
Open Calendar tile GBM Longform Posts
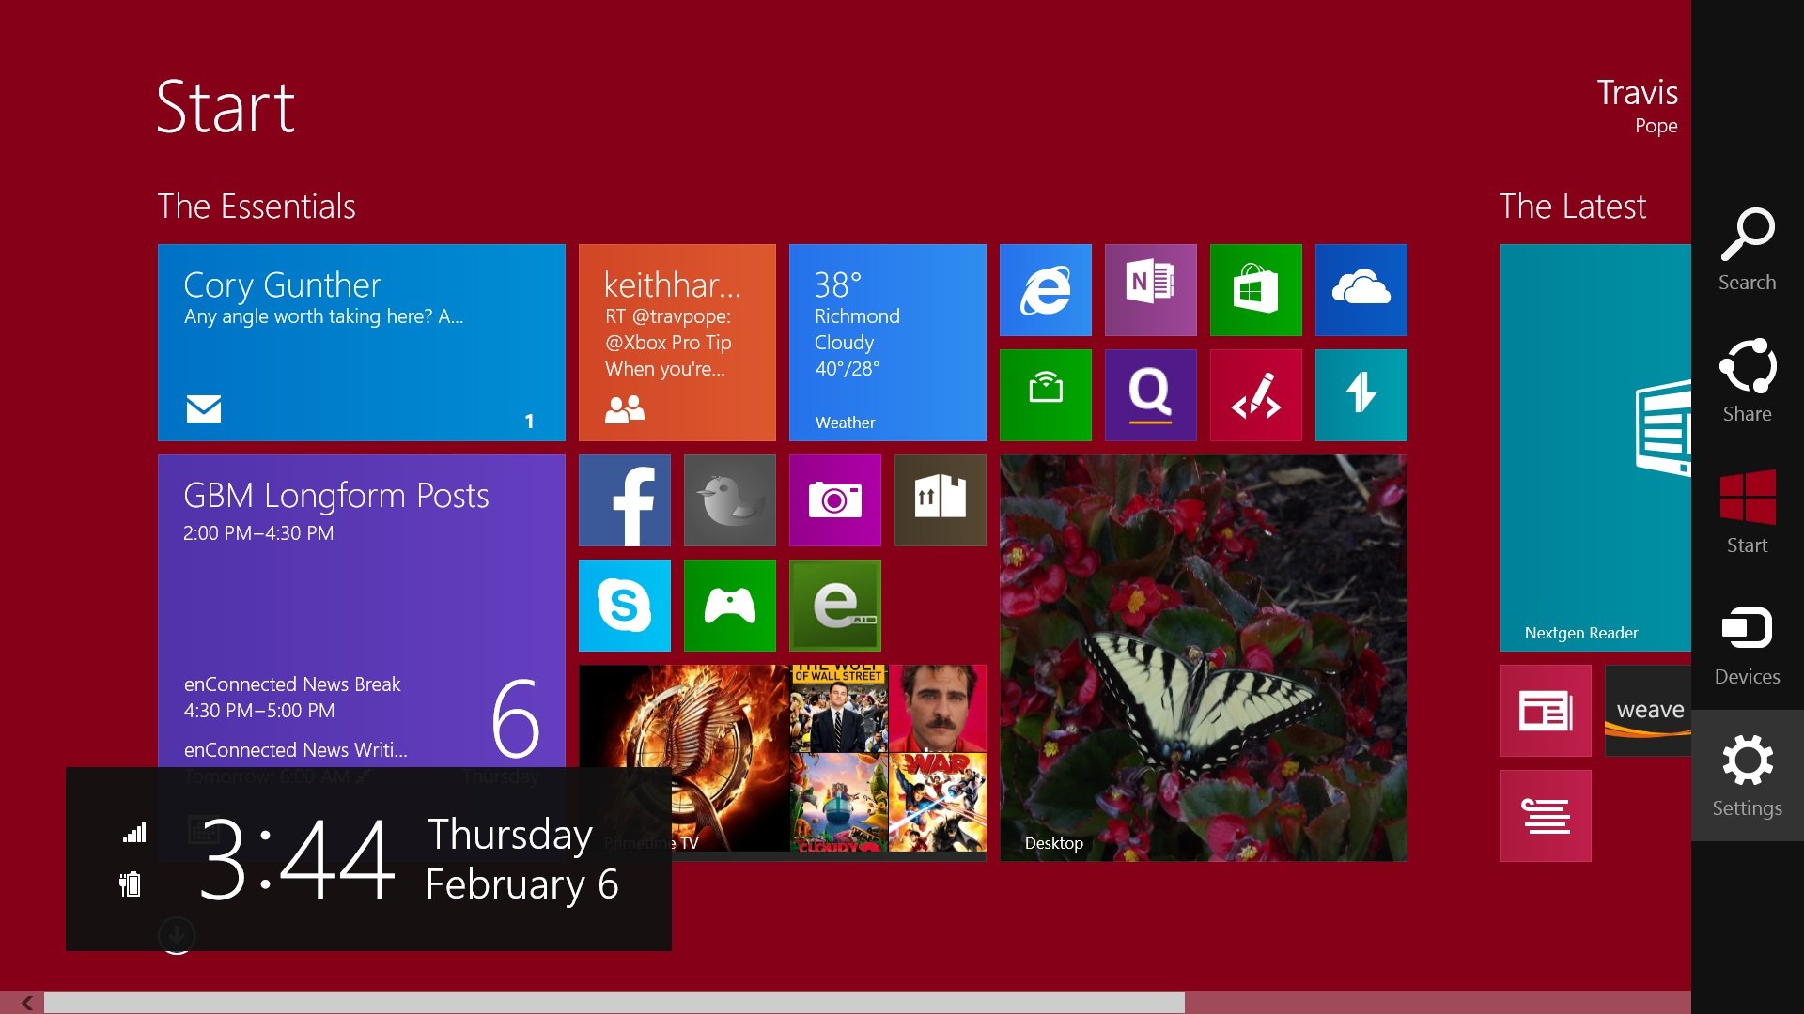coord(362,610)
